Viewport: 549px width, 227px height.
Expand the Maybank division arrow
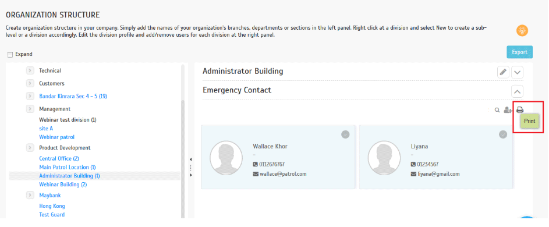click(x=30, y=195)
